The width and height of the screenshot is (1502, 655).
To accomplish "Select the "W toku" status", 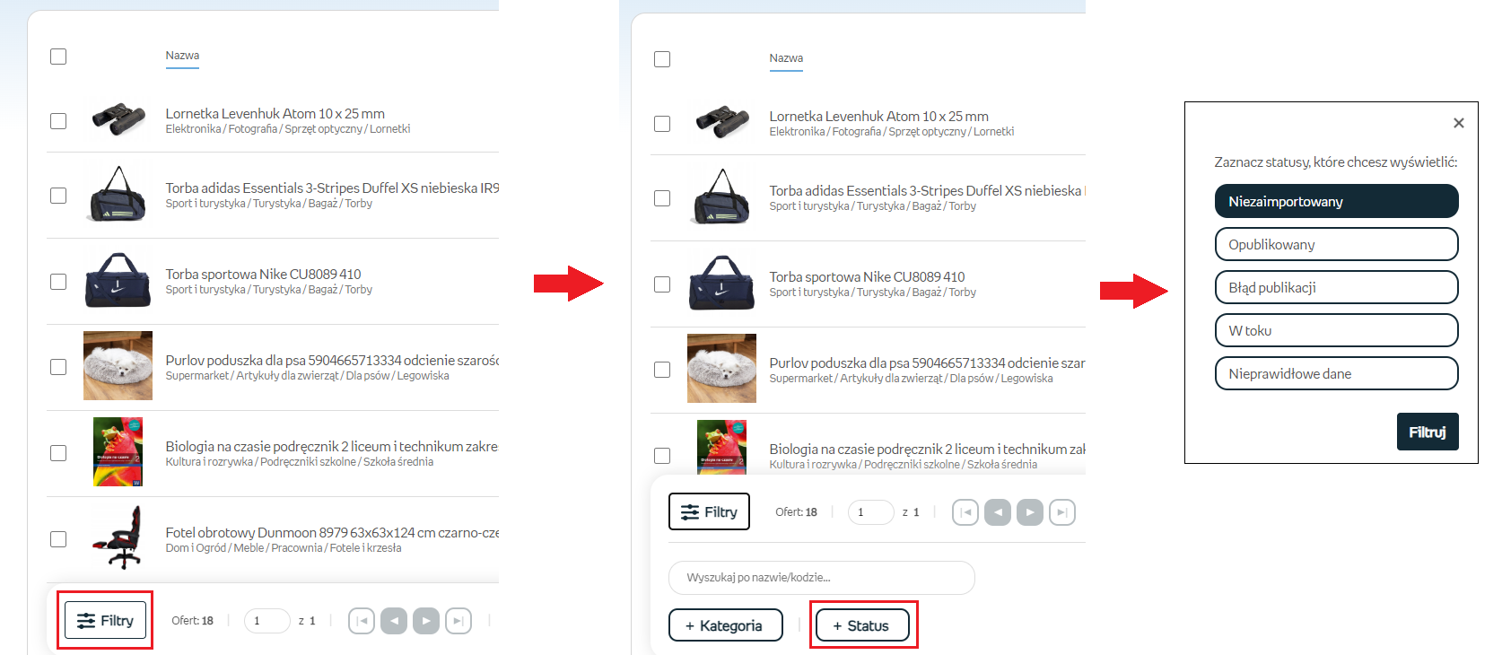I will click(1336, 330).
